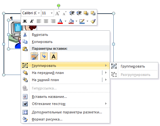Screen dimensions: 160x126
Task: Toggle italic К formatting
Action: pos(32,21)
